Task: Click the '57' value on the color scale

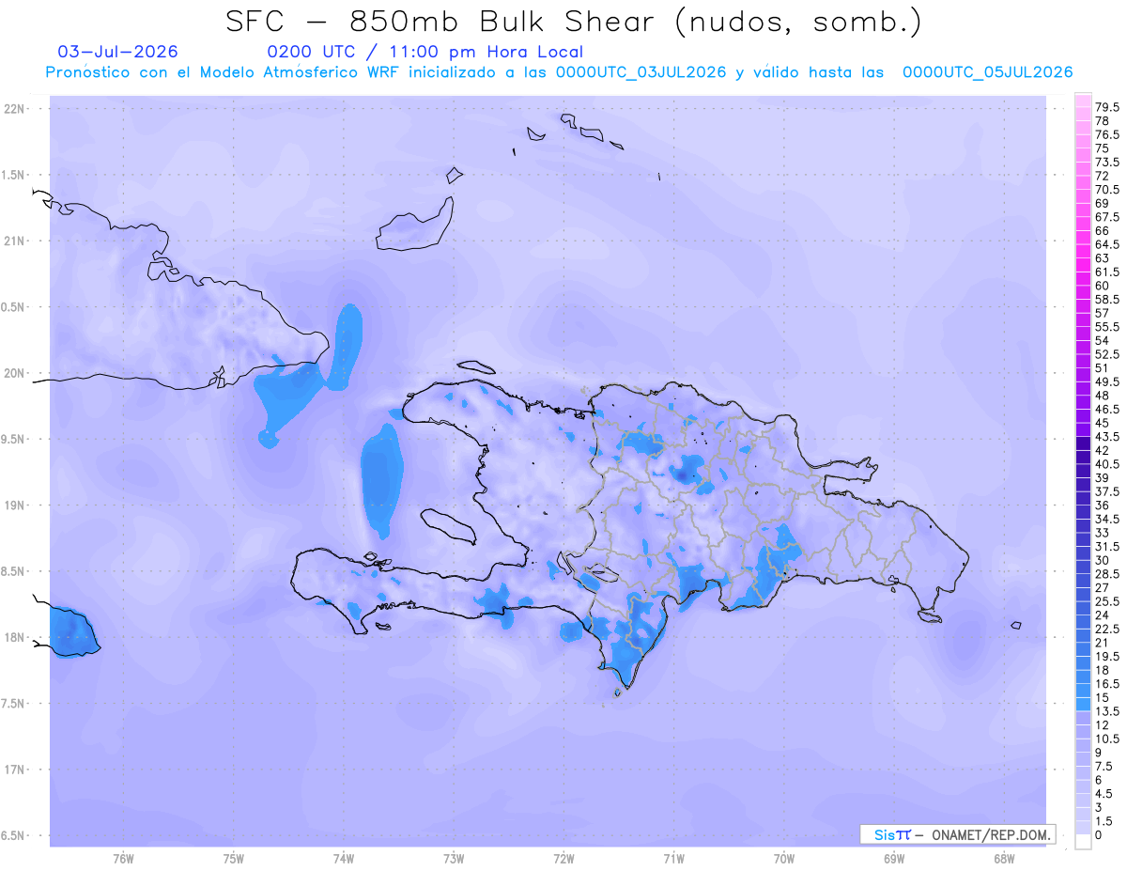Action: (1103, 313)
